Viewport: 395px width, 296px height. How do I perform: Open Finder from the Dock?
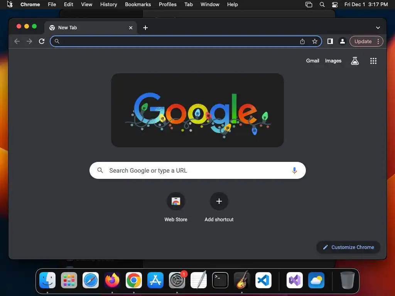(x=47, y=280)
